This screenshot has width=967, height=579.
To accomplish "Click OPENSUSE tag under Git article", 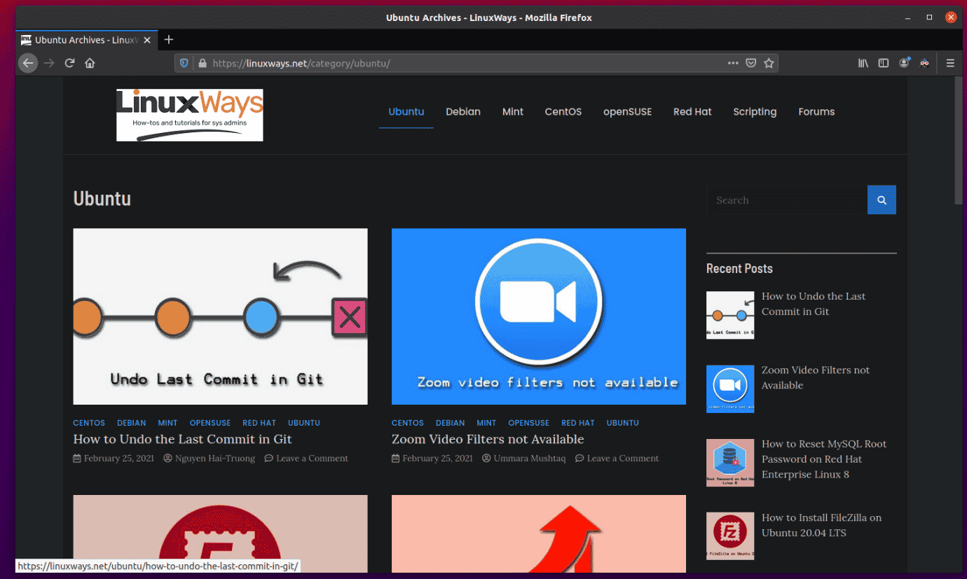I will pos(210,423).
